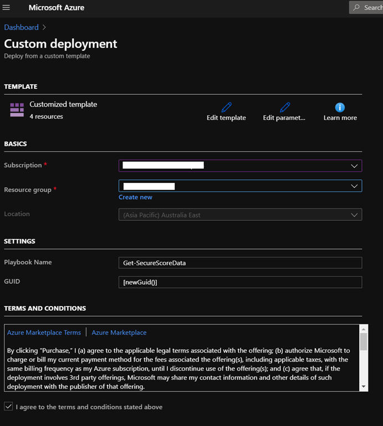Click the GUID input field

click(240, 282)
